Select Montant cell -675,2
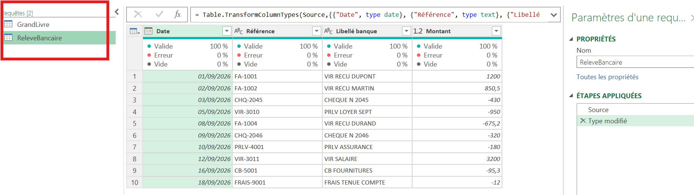The image size is (694, 195). pos(457,123)
